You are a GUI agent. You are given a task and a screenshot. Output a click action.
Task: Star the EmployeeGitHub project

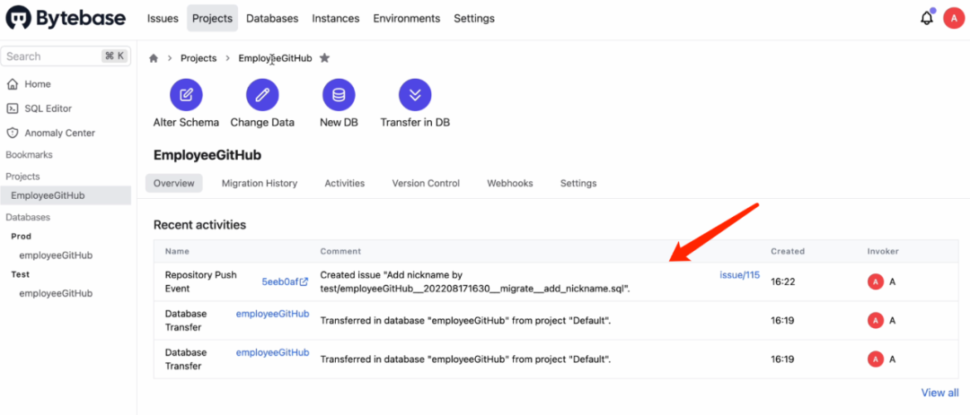(324, 58)
